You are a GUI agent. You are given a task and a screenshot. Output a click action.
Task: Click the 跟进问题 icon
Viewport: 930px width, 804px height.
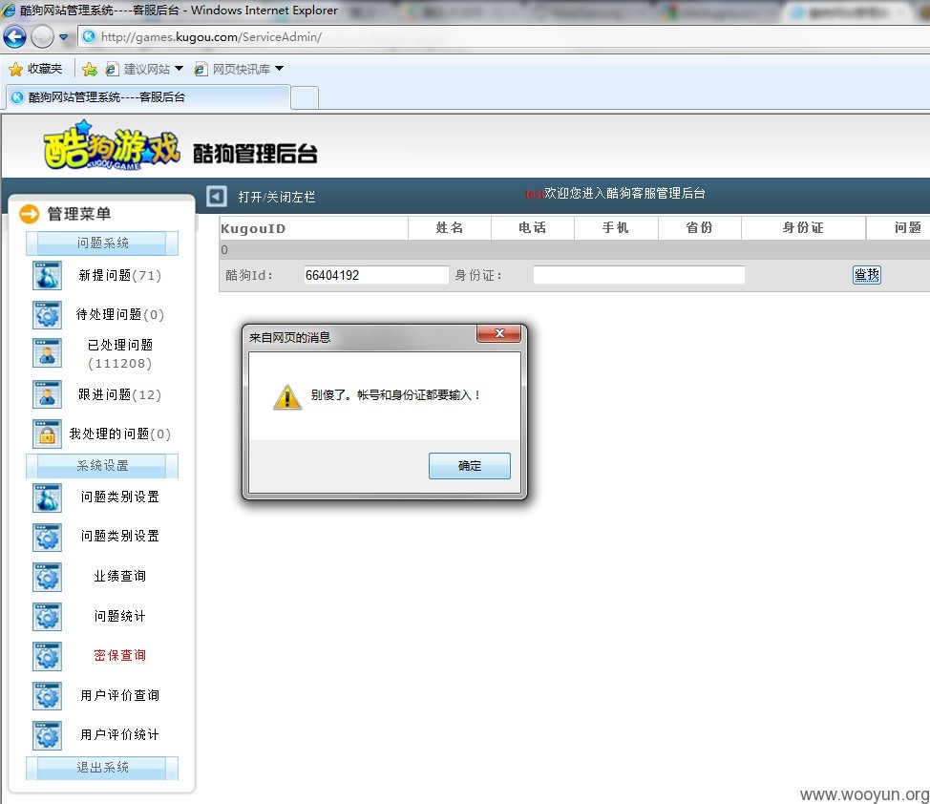(47, 394)
